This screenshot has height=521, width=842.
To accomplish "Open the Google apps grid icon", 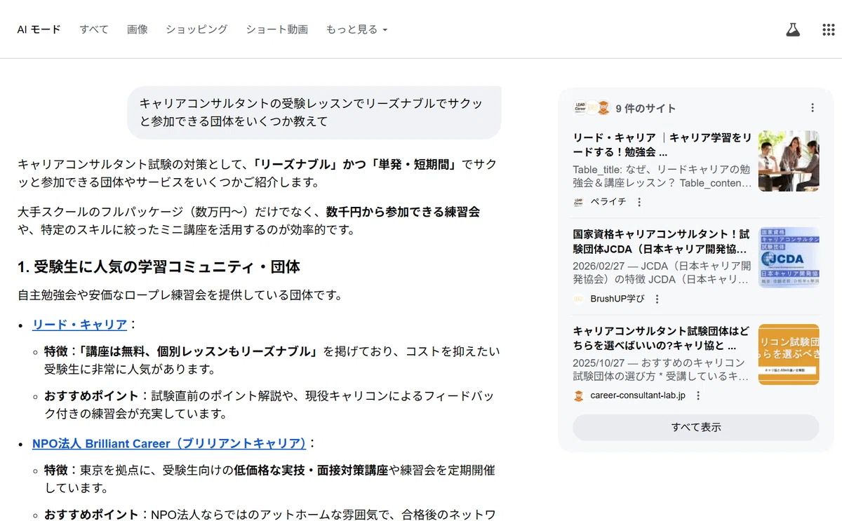I will click(x=828, y=29).
